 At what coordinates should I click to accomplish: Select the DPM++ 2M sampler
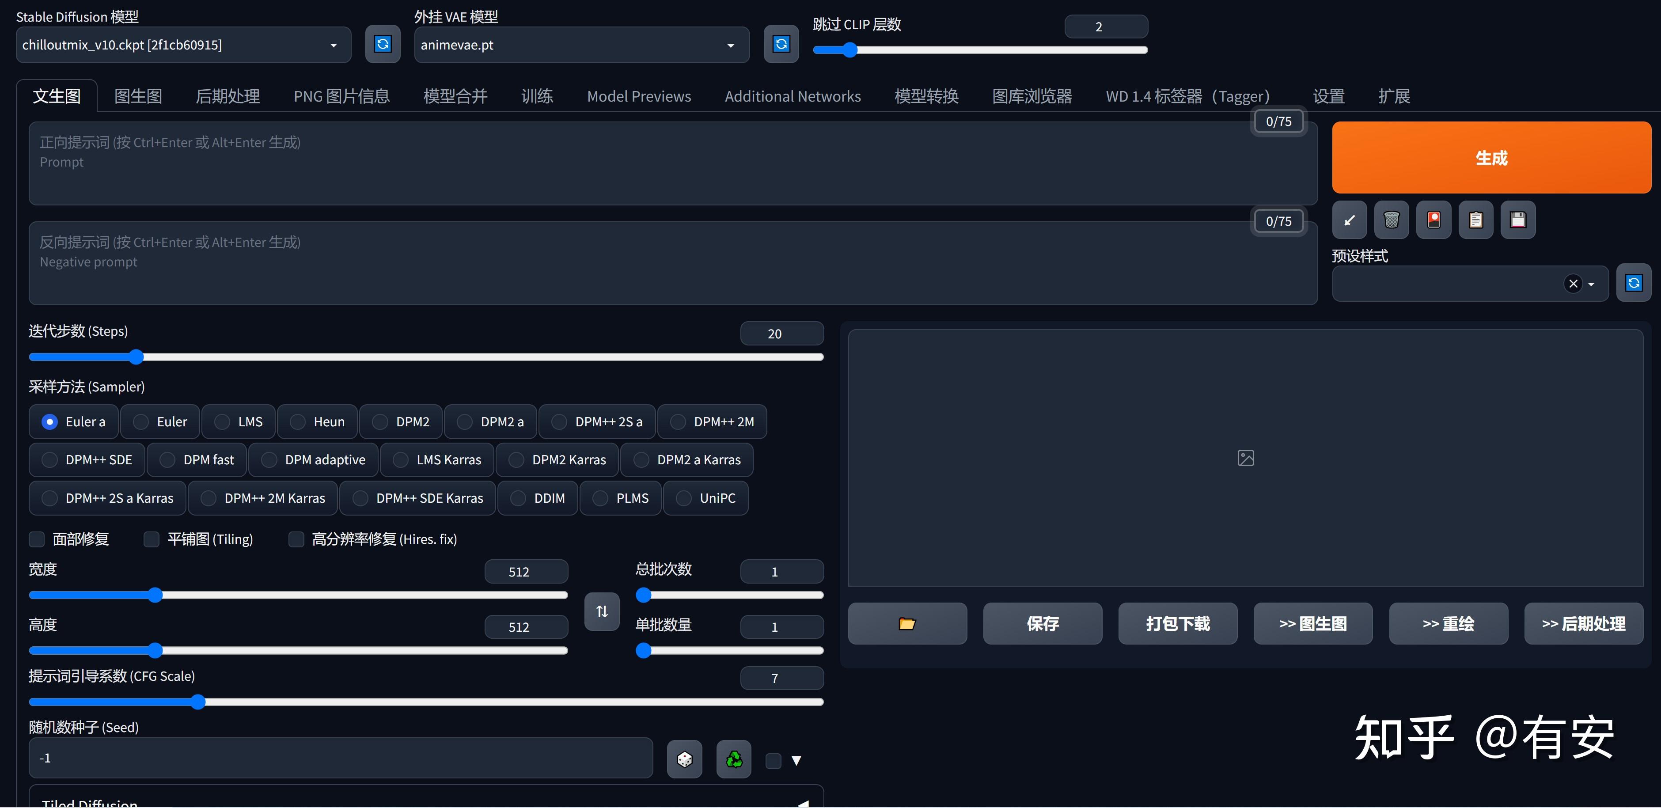pyautogui.click(x=712, y=421)
